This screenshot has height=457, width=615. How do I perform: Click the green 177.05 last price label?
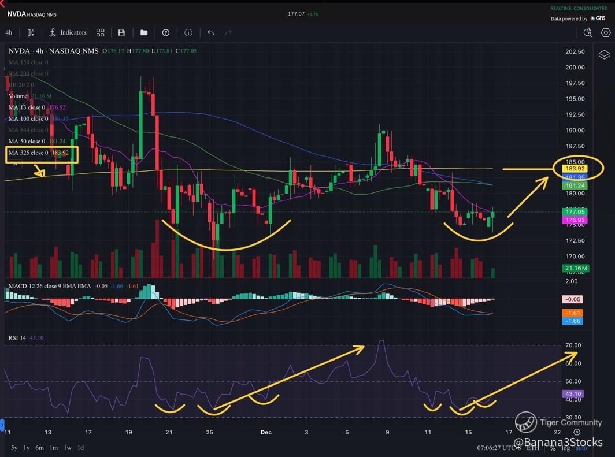tap(575, 211)
